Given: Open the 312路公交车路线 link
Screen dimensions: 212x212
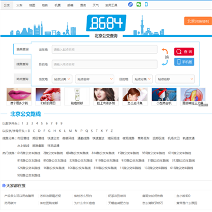Looking at the screenshot, I should [184, 161].
